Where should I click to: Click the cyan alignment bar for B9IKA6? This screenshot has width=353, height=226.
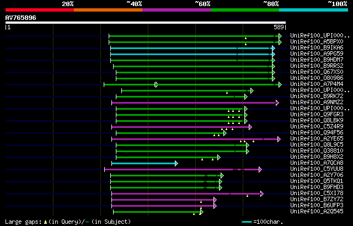pyautogui.click(x=192, y=48)
